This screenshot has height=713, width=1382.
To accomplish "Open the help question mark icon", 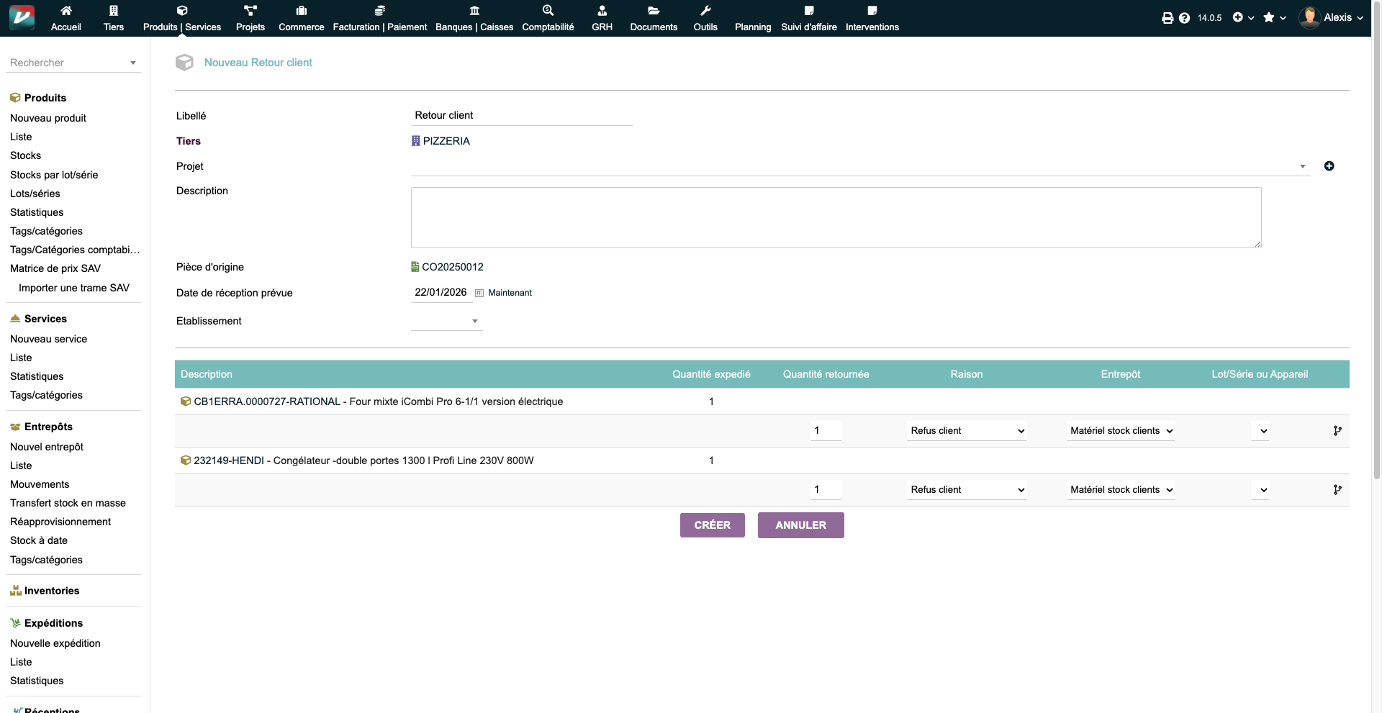I will pyautogui.click(x=1184, y=18).
